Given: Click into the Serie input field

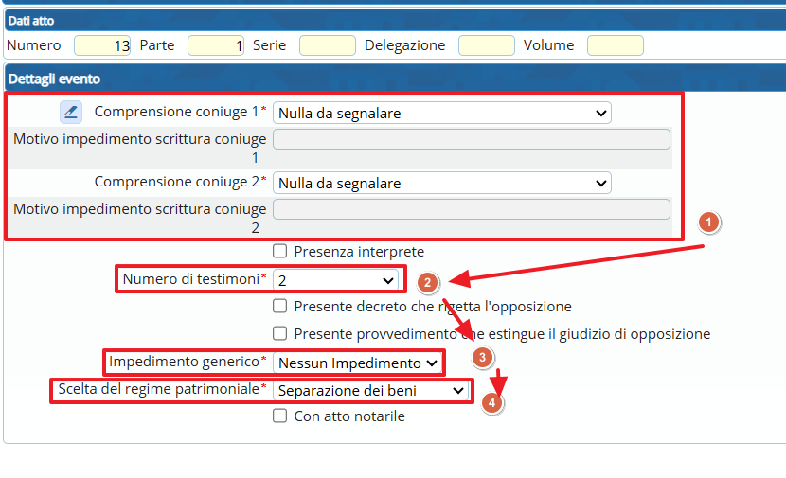Looking at the screenshot, I should coord(327,45).
